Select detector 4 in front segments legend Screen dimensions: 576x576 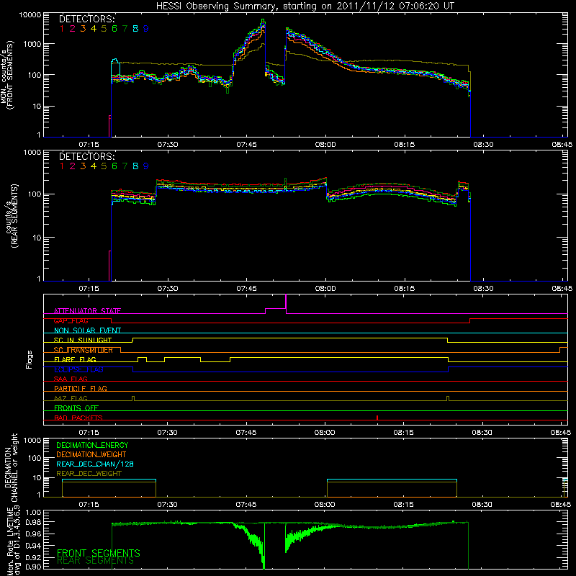coord(94,29)
